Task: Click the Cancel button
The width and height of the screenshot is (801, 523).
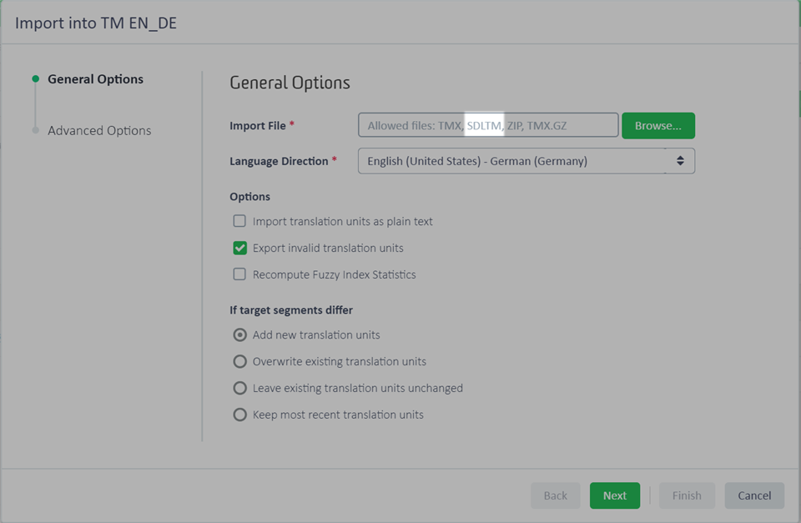Action: [x=754, y=495]
